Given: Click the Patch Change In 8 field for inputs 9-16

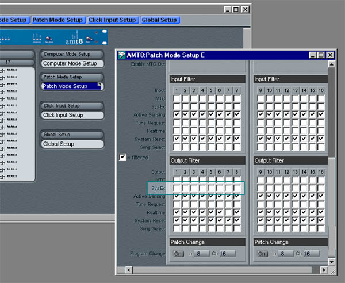Looking at the screenshot, I should [286, 254].
